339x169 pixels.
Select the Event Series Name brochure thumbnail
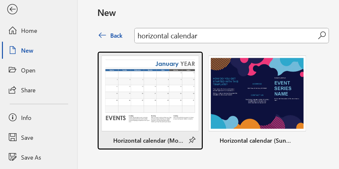257,93
